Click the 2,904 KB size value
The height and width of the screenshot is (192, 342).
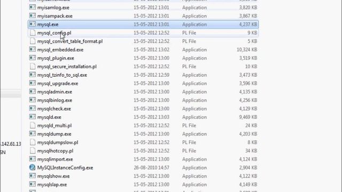tap(248, 167)
